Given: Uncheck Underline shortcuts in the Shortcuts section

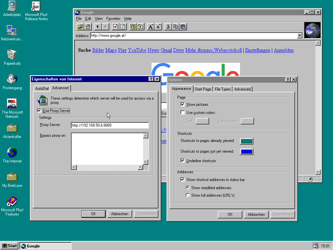Looking at the screenshot, I should point(183,160).
